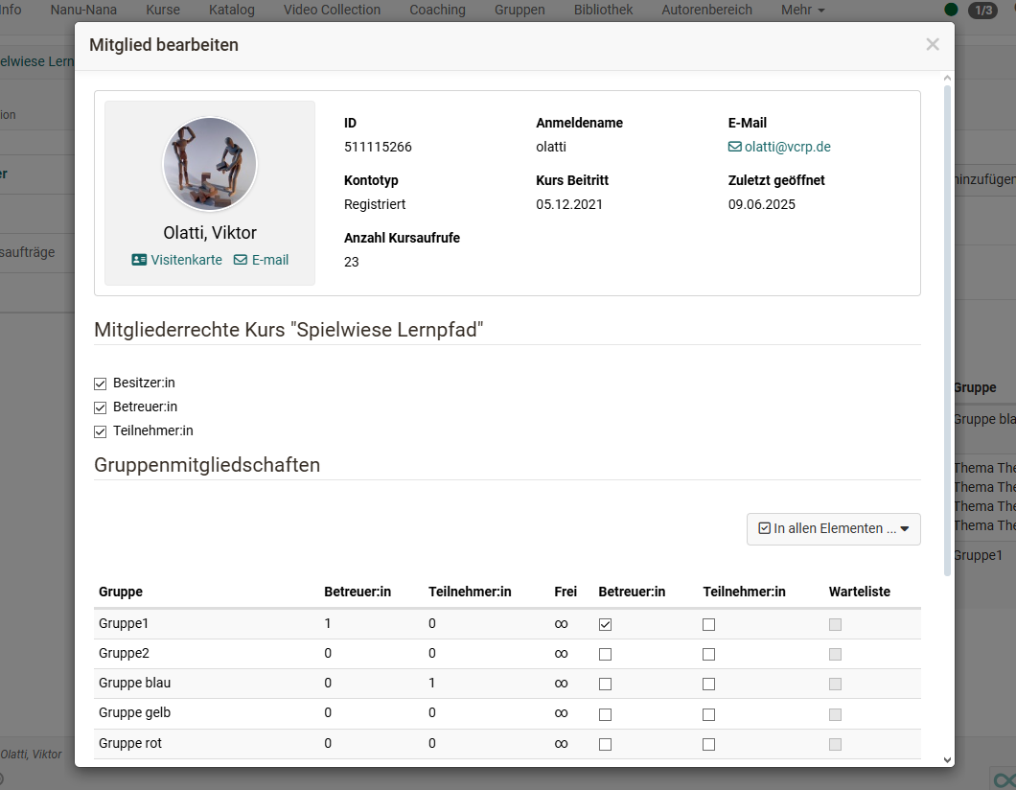This screenshot has height=790, width=1016.
Task: Click the green status indicator dot
Action: [x=951, y=11]
